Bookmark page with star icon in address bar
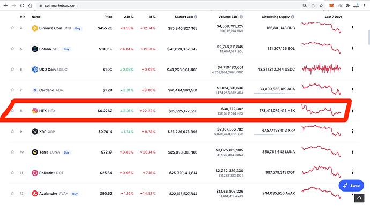370x206 pixels. tap(321, 6)
